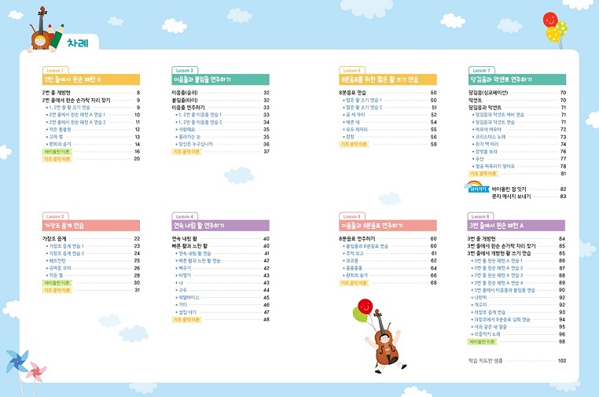Click the yellow 기초 음악 이론 label in Lesson 5
The height and width of the screenshot is (397, 599).
coord(354,144)
